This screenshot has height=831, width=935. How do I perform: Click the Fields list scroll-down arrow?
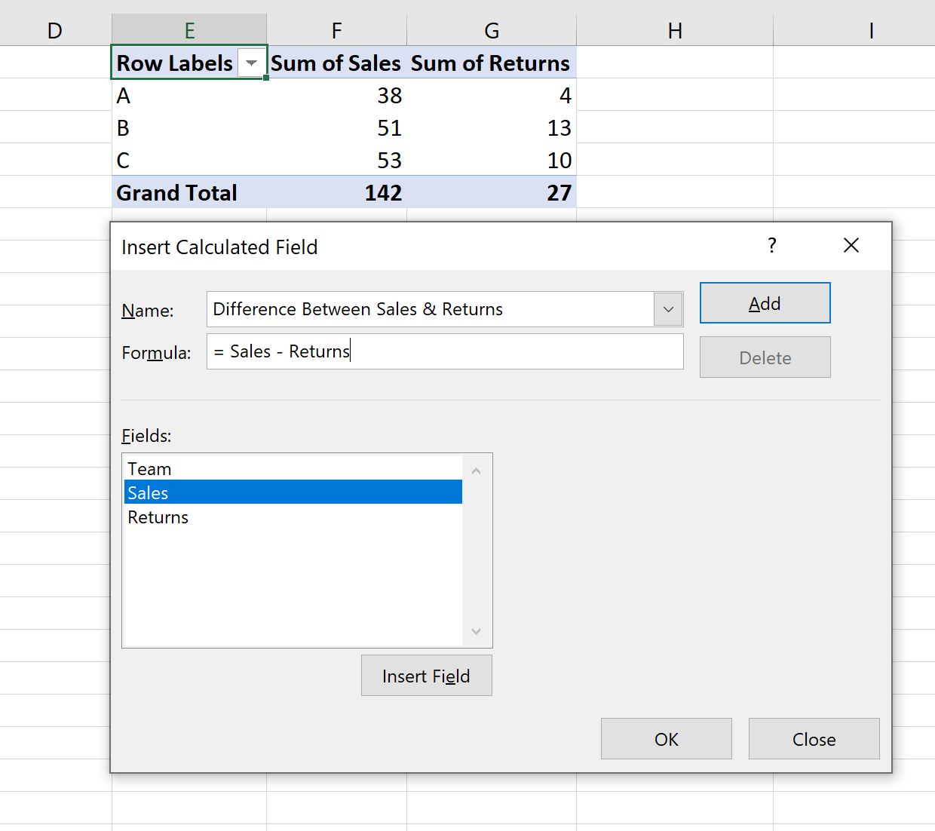(476, 631)
